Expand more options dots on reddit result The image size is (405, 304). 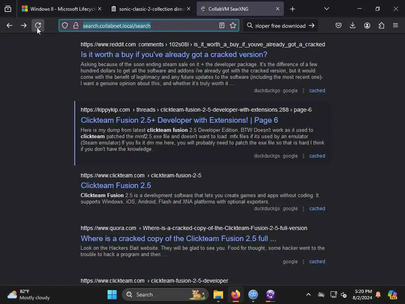tap(303, 91)
